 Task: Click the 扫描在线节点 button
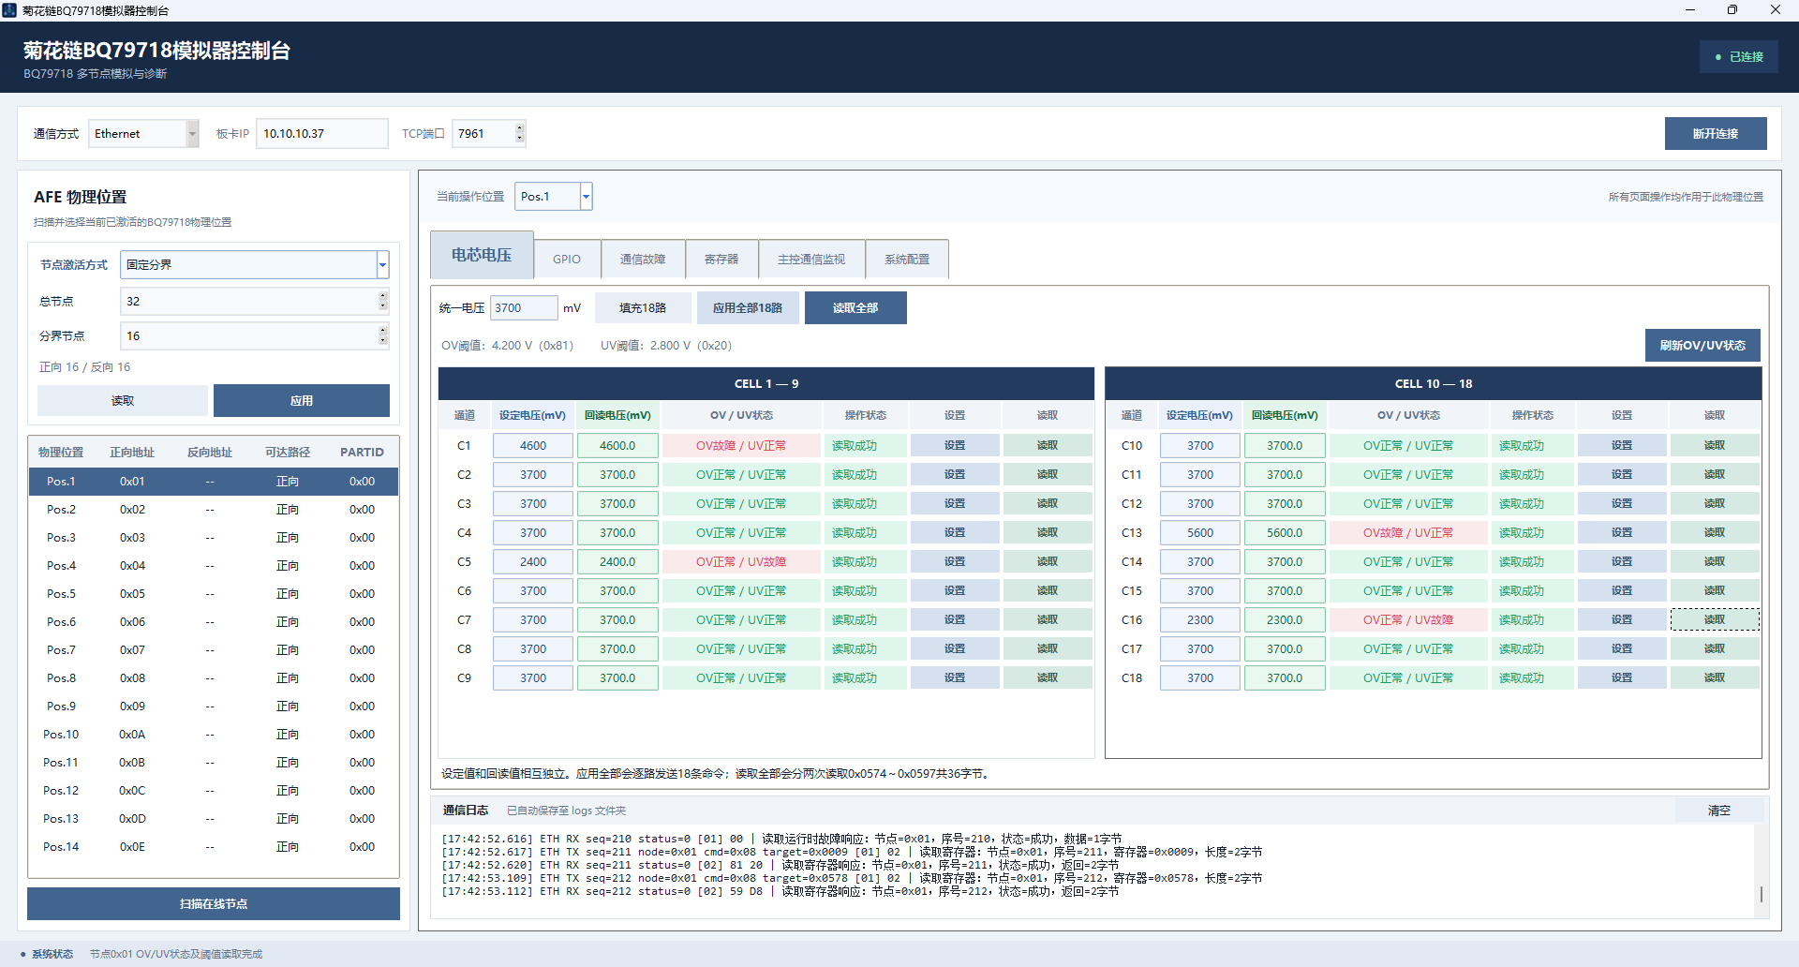point(214,904)
